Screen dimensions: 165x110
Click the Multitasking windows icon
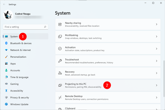60,36
